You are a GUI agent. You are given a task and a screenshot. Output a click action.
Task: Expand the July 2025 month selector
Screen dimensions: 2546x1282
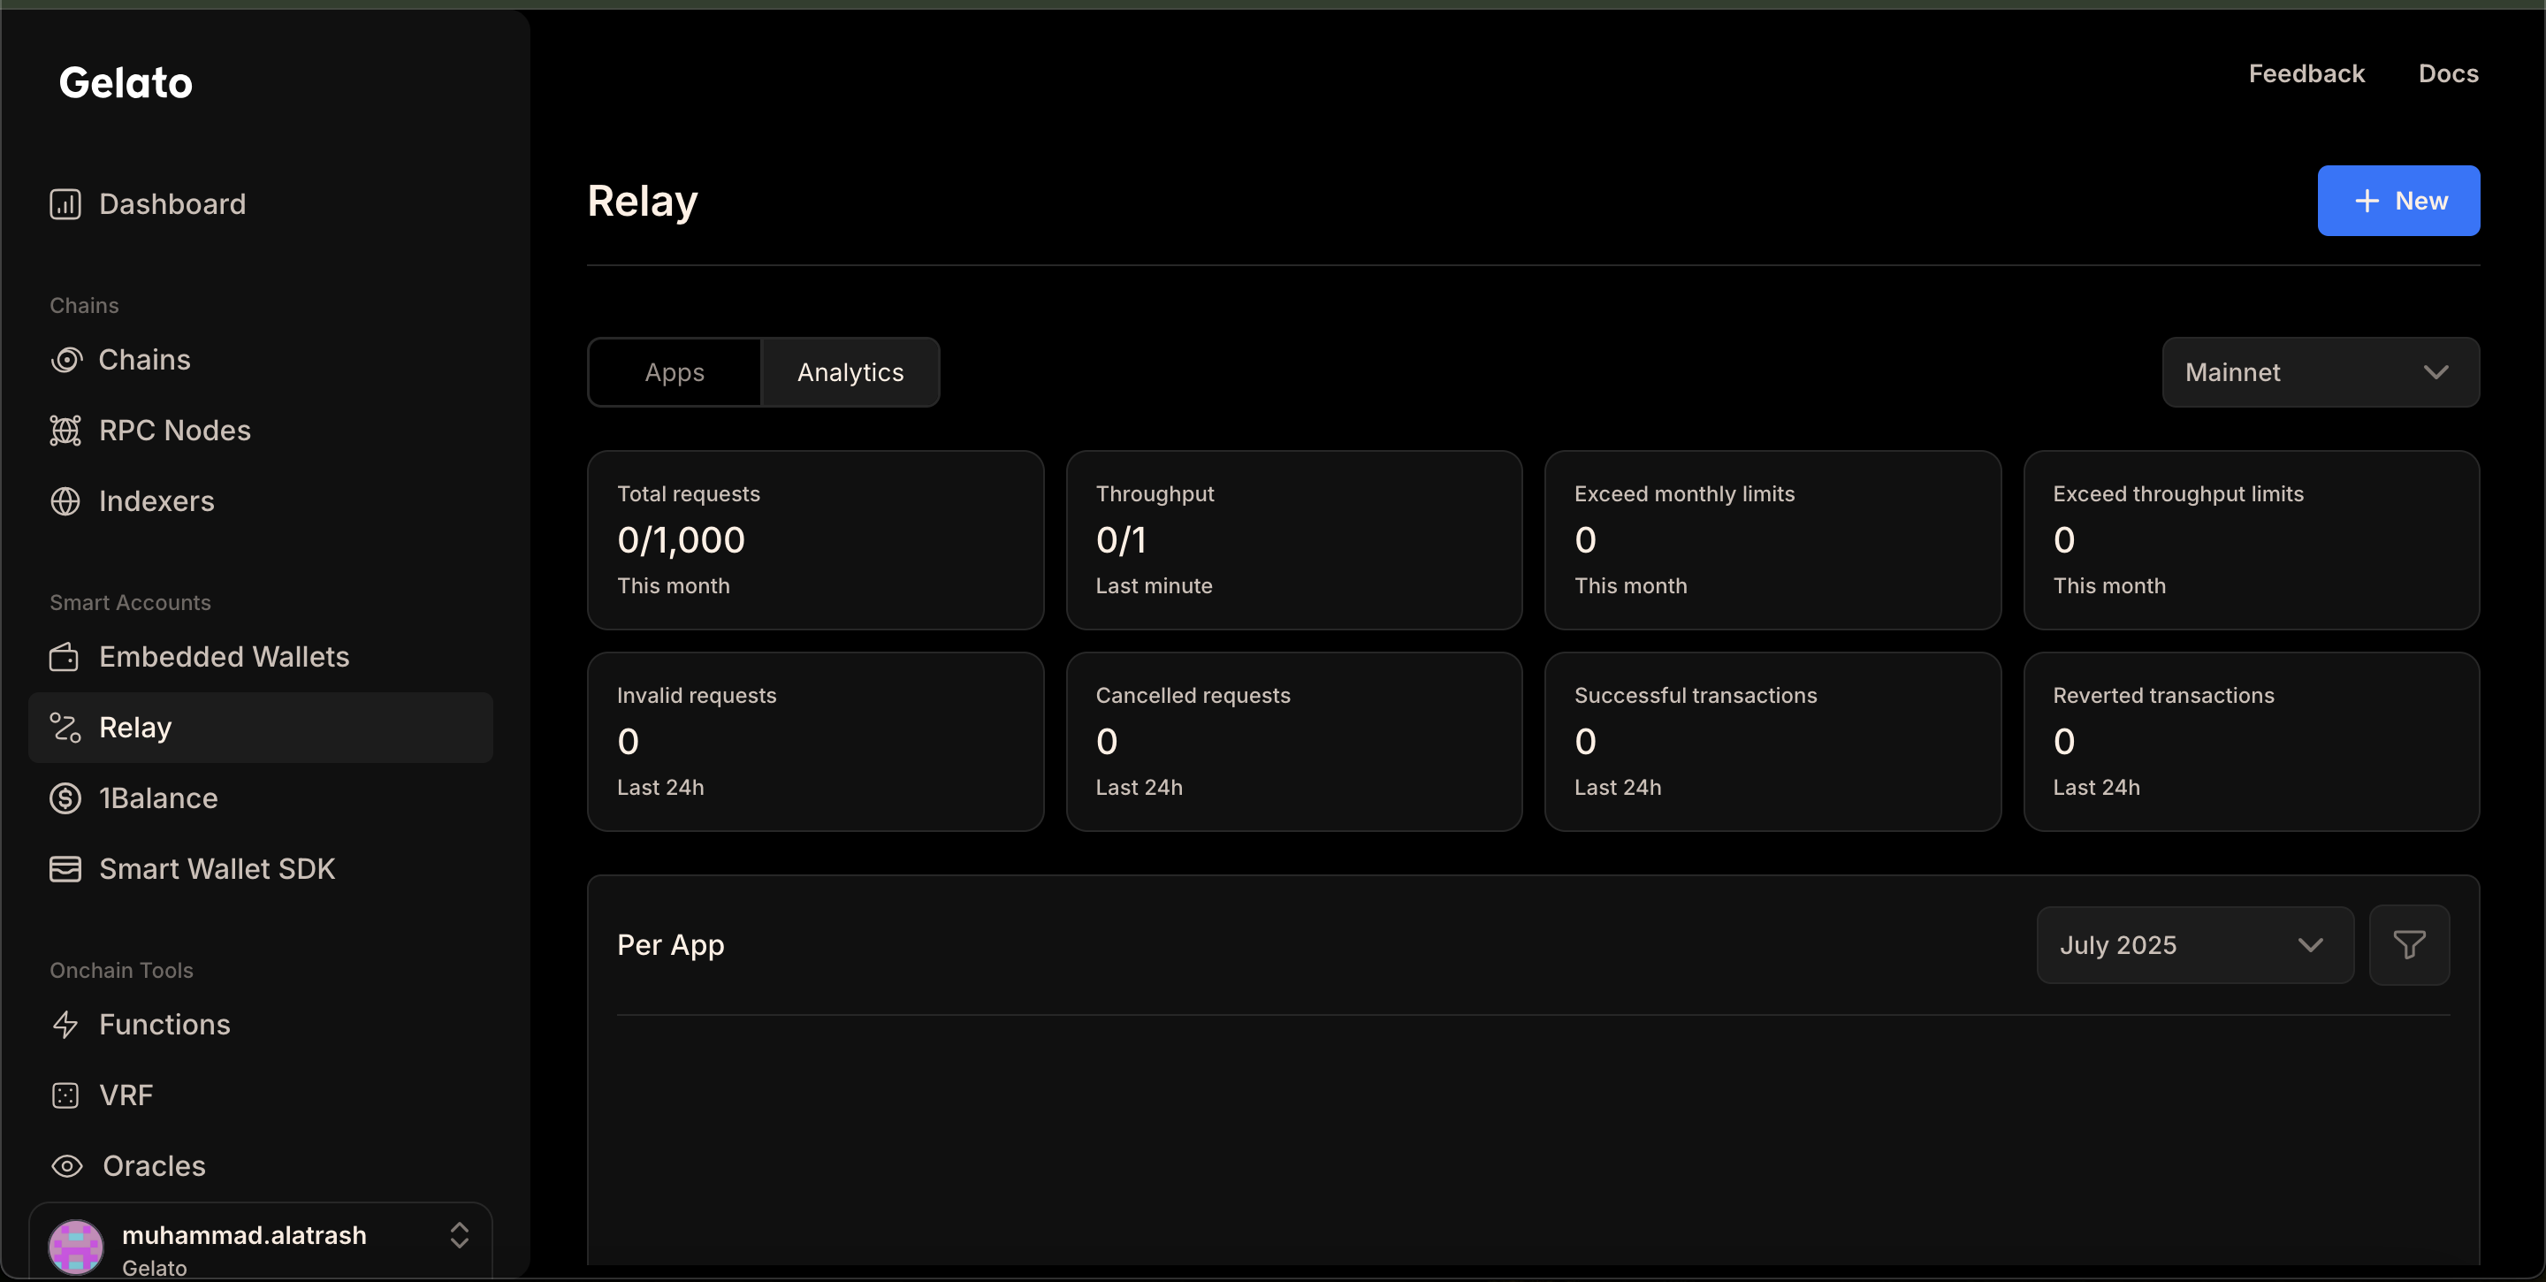pyautogui.click(x=2194, y=945)
